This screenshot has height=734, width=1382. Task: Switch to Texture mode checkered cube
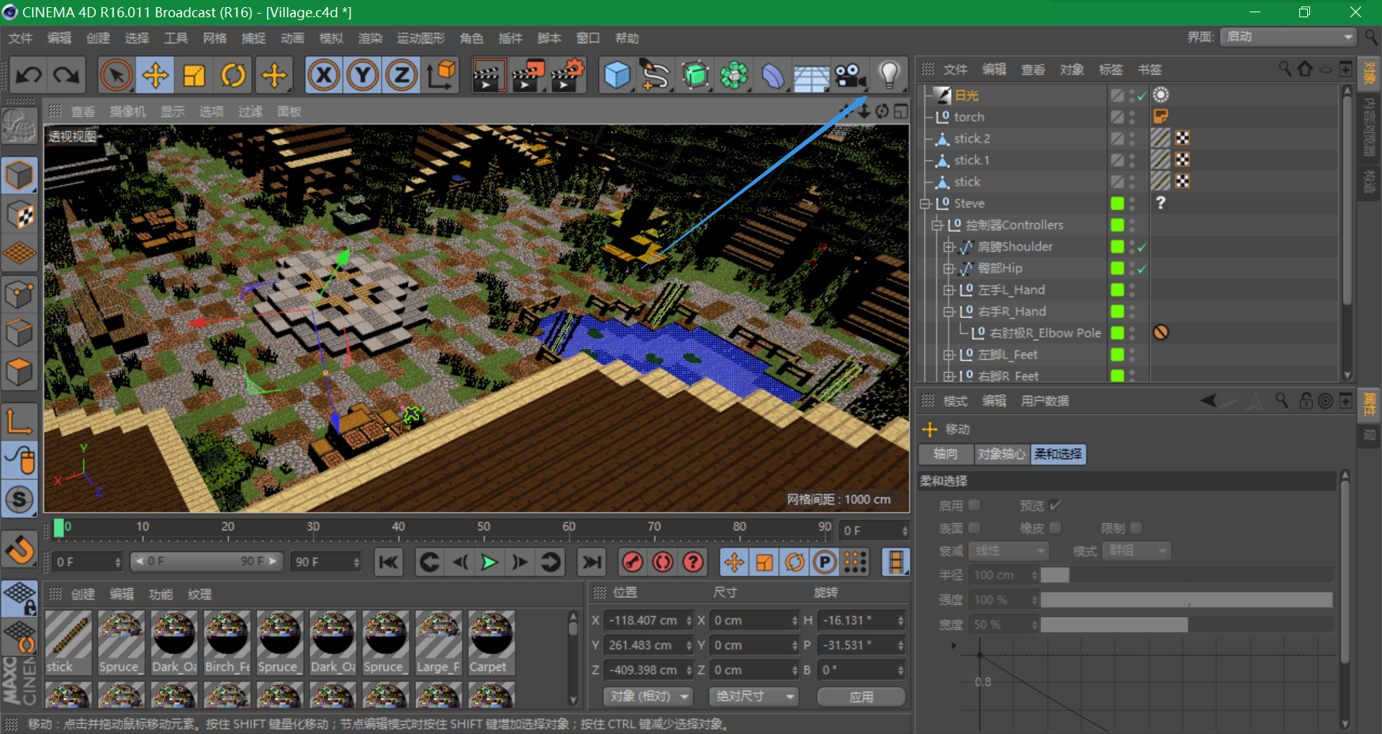(19, 214)
